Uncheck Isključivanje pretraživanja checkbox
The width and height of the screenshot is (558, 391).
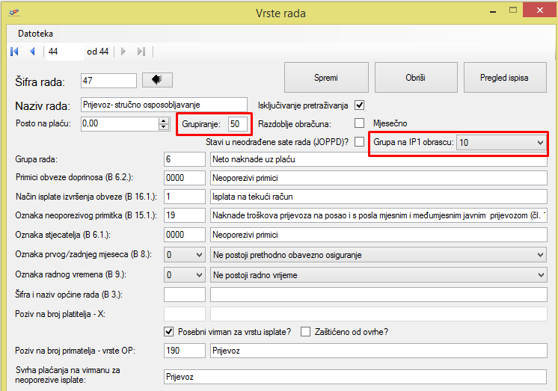tap(359, 105)
